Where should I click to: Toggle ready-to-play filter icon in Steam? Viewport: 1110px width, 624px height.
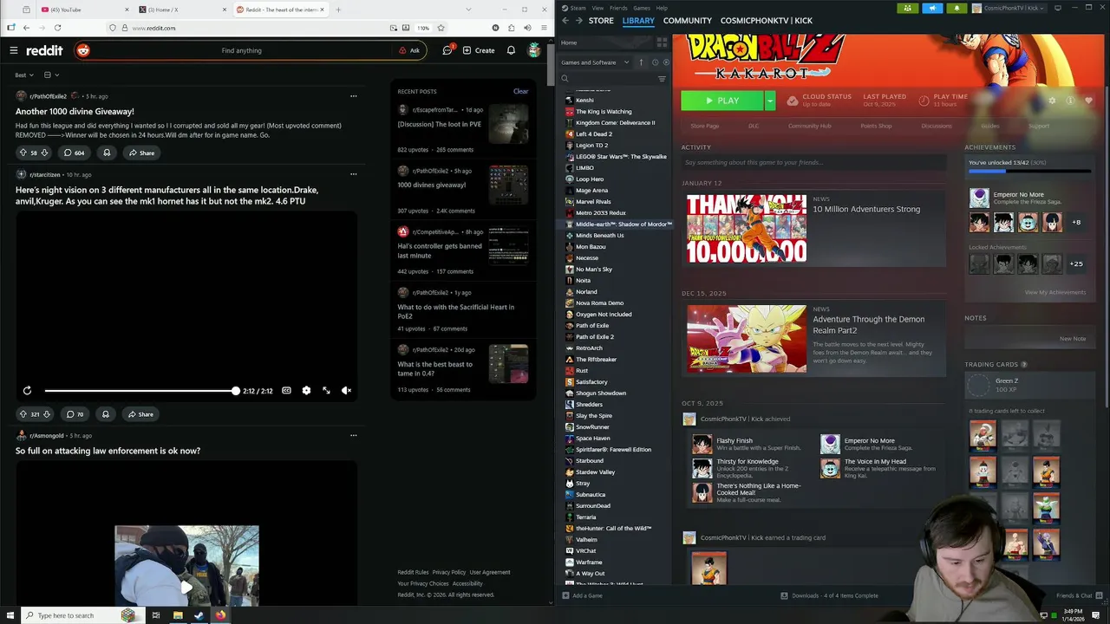pos(666,62)
